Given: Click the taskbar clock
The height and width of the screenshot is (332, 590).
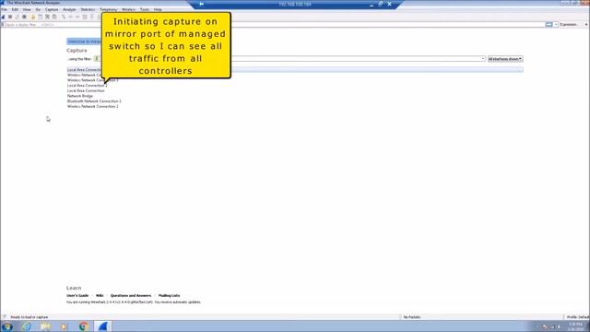Looking at the screenshot, I should [x=575, y=326].
